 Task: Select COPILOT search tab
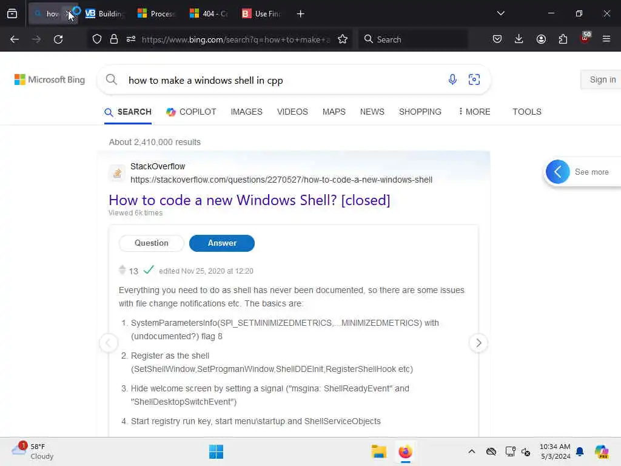point(191,112)
